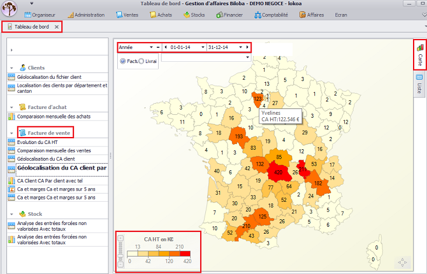Screen dimensions: 427x274
Task: Open Géolocalisation du fichier client report
Action: (x=49, y=77)
